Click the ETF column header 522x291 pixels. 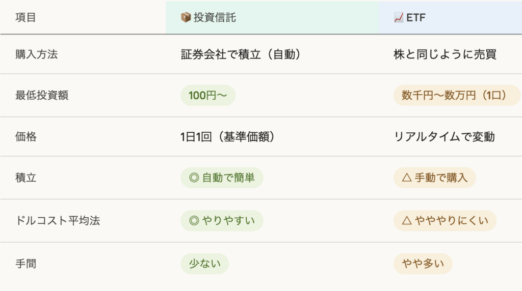click(x=416, y=18)
